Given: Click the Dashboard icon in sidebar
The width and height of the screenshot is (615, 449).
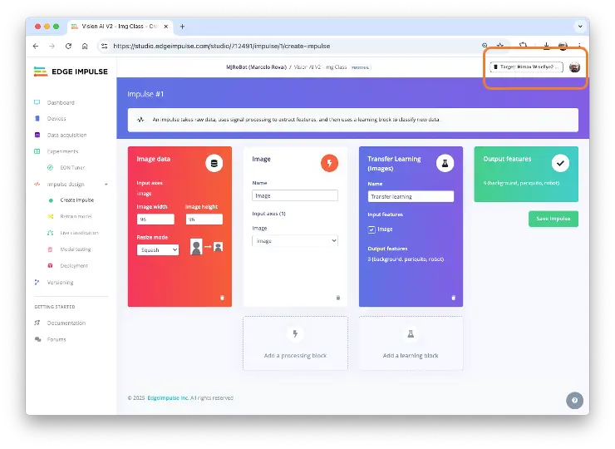Looking at the screenshot, I should [x=37, y=102].
